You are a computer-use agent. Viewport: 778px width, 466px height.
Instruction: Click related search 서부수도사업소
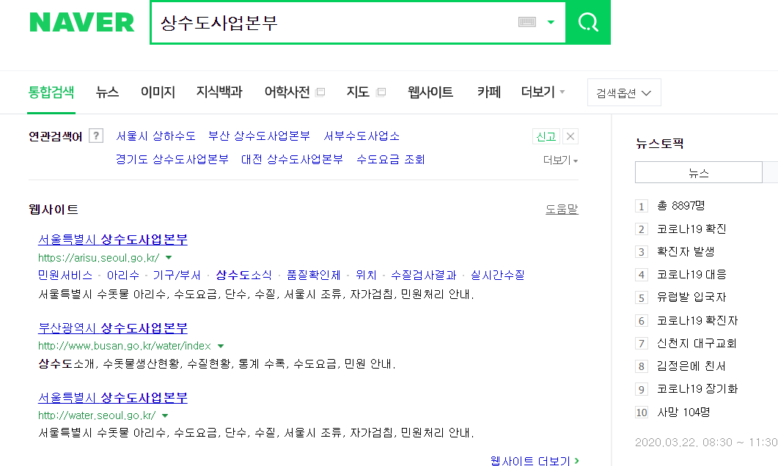point(362,136)
